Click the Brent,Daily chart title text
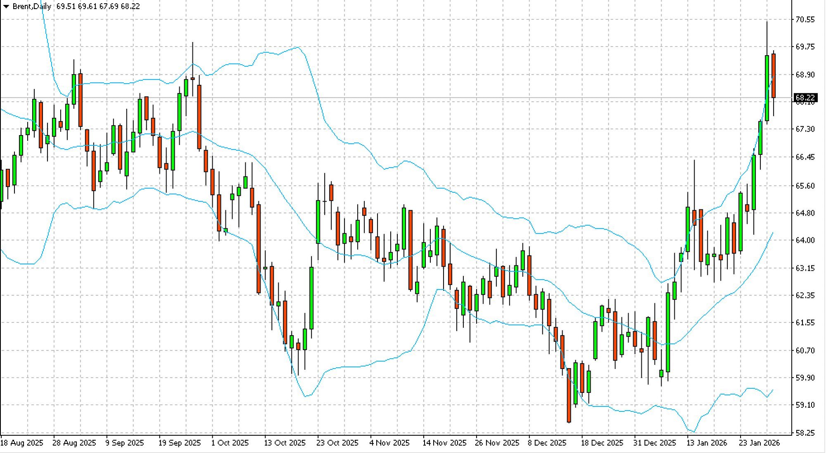826x453 pixels. 32,7
